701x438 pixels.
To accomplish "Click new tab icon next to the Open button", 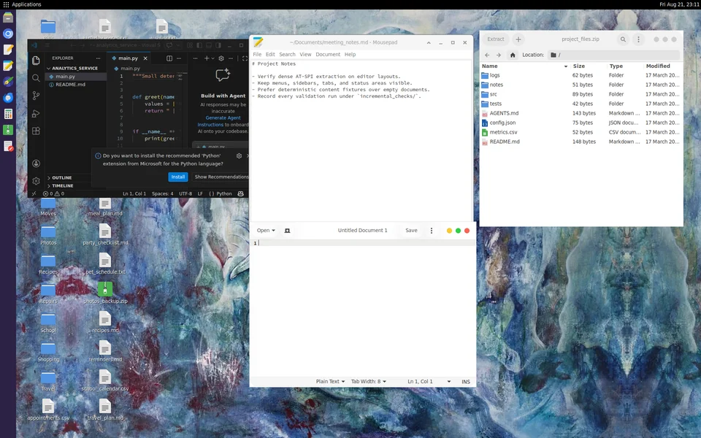I will 288,231.
